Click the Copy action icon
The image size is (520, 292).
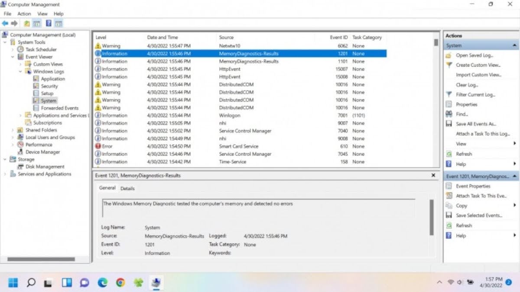click(x=448, y=205)
